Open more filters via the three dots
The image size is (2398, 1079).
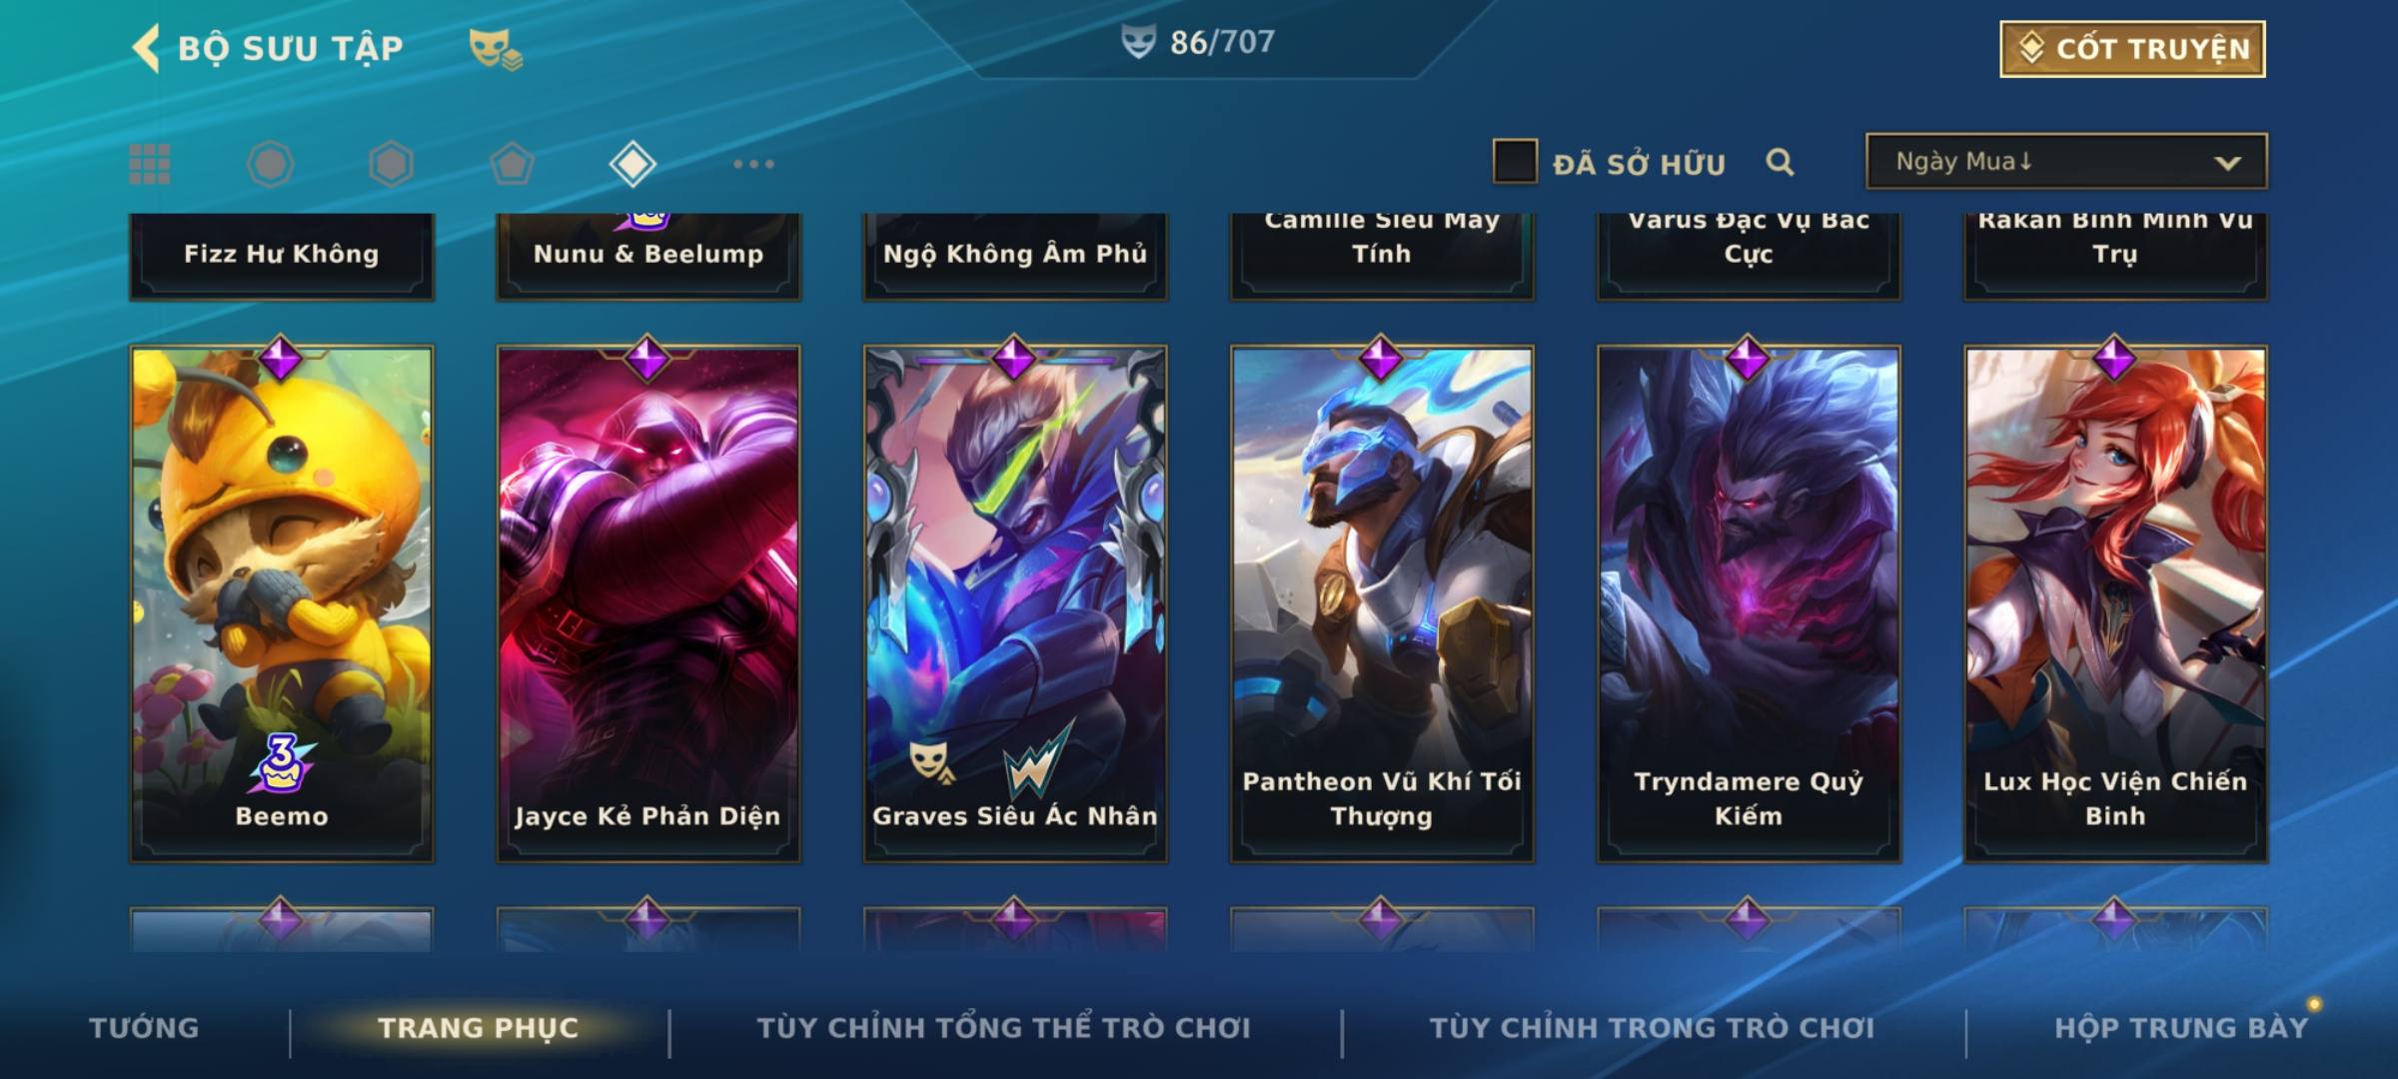753,164
